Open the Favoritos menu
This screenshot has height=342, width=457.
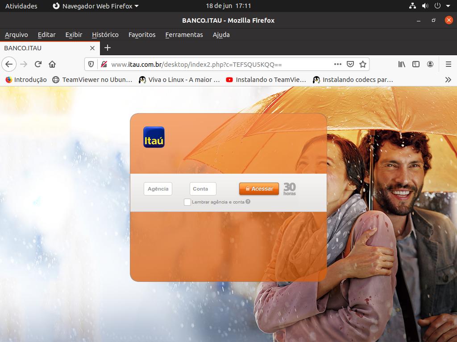(142, 35)
